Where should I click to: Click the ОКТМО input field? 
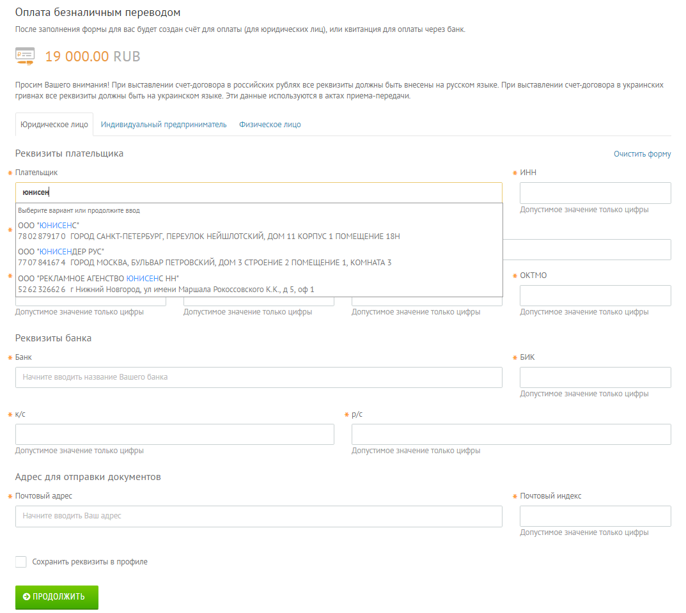(x=595, y=296)
